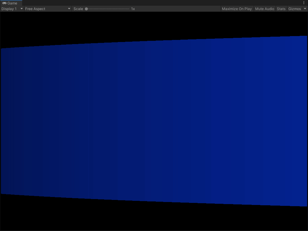The height and width of the screenshot is (231, 308).
Task: Click the Maximize On Play button
Action: click(237, 9)
